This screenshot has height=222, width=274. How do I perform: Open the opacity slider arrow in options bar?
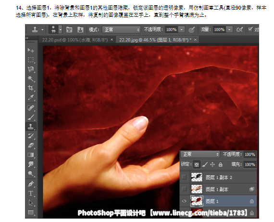tap(182, 29)
